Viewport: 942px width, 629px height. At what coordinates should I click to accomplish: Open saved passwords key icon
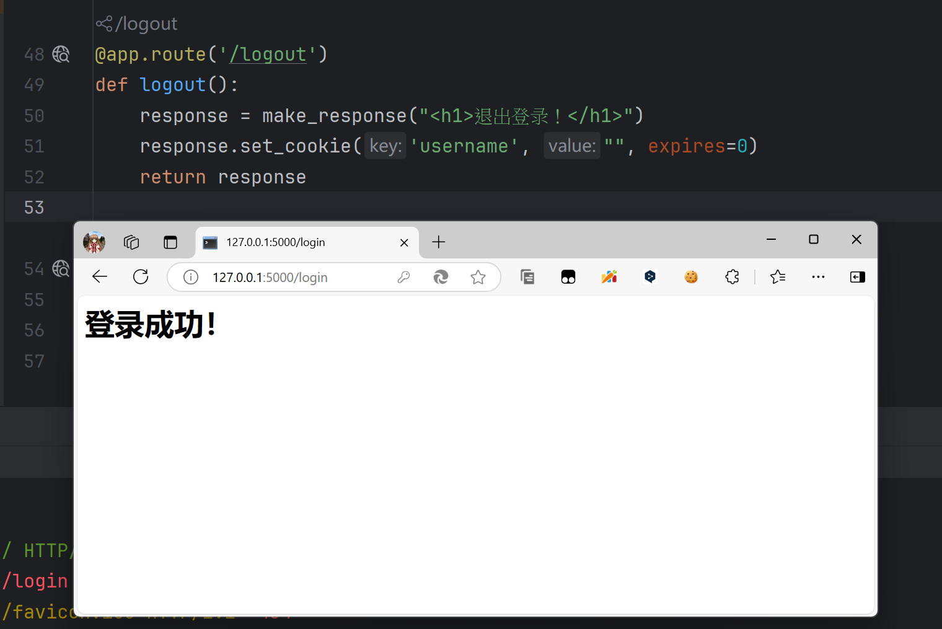[403, 277]
